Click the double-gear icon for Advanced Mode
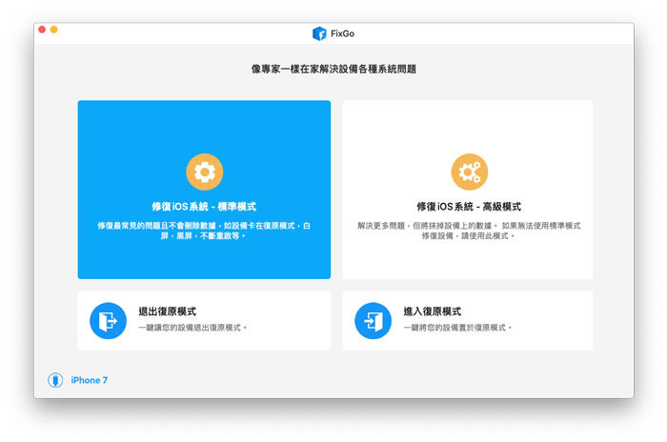This screenshot has width=667, height=442. pos(469,172)
